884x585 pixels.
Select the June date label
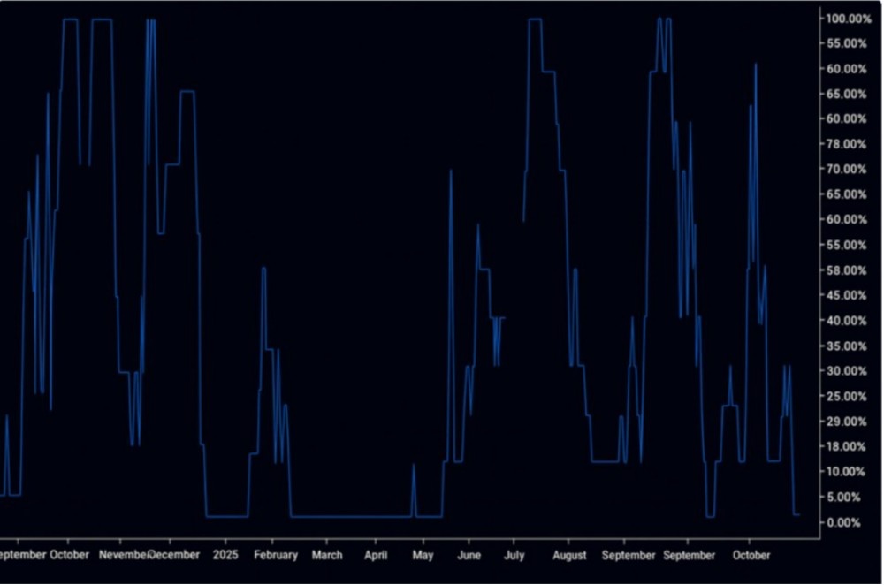pos(469,555)
